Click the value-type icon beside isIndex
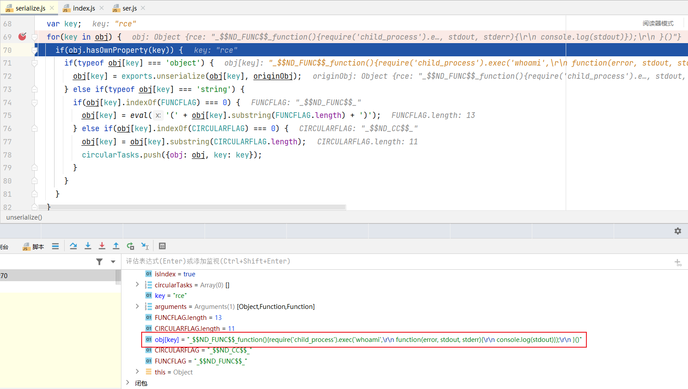 point(149,274)
